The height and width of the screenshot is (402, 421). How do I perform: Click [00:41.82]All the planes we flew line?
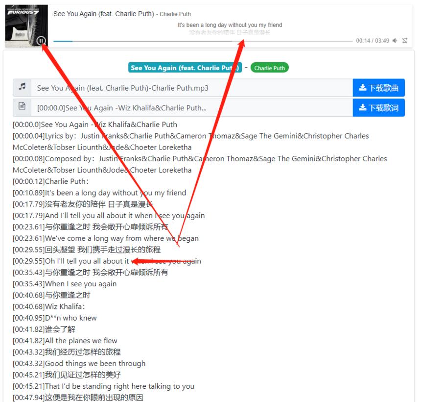65,341
